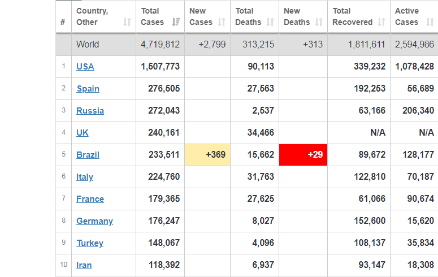Open the Turkey country link
438x277 pixels.
tap(90, 243)
